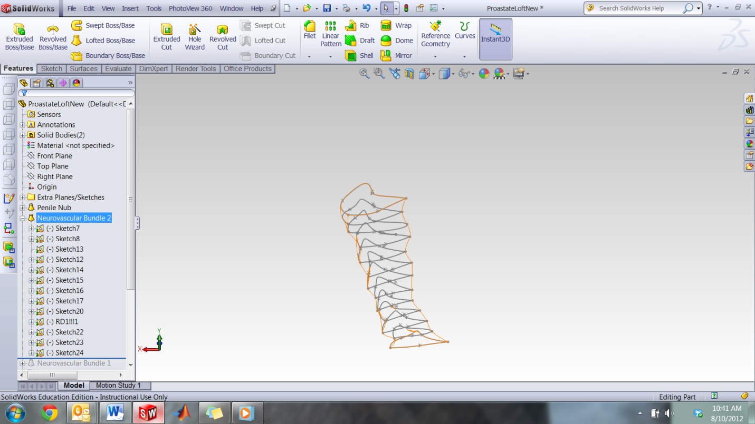
Task: Collapse the Neurovascular Bundle 2 feature
Action: tap(23, 218)
